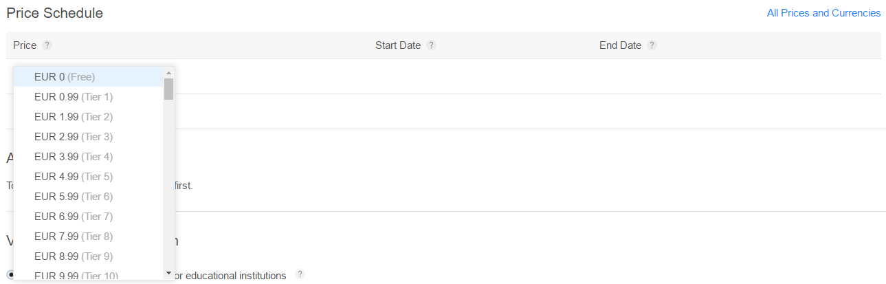Choose EUR 0.99 (Tier 1) price

pyautogui.click(x=74, y=97)
